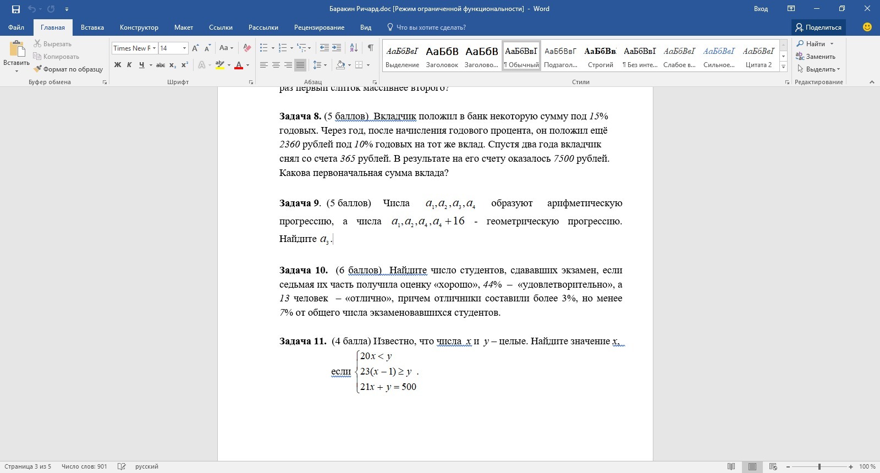Click the feedback smiley face icon
The width and height of the screenshot is (880, 473).
pos(867,27)
